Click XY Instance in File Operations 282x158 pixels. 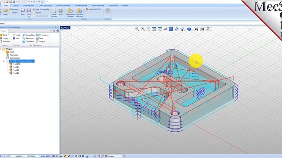click(42, 35)
